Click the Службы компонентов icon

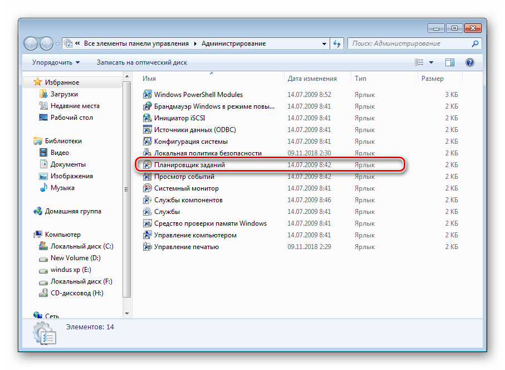[147, 200]
